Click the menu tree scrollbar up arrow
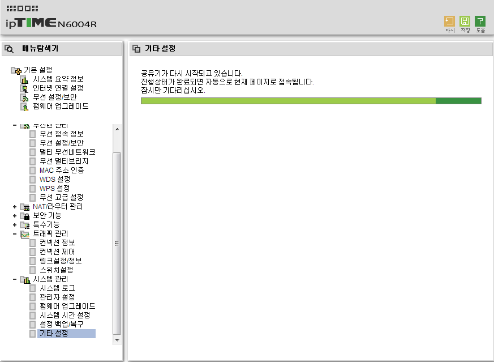The image size is (494, 362). (x=117, y=129)
